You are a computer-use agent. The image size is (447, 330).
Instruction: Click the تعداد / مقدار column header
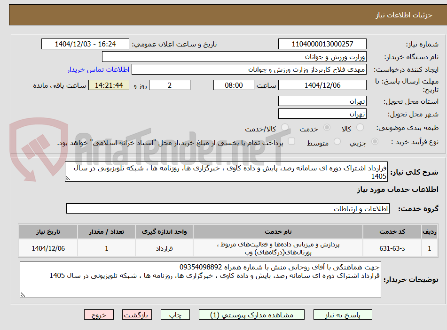106,232
